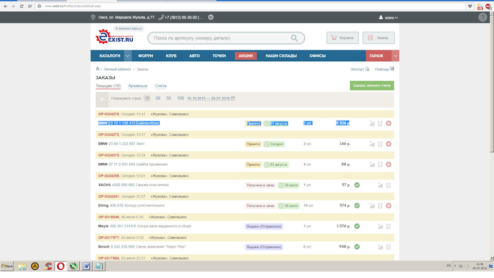Screen dimensions: 494x278
Task: Expand orders with the plus button
Action: pos(102,99)
